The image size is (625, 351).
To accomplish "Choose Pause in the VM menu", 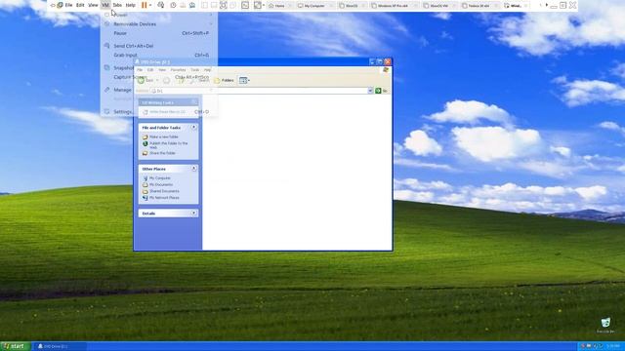I will (159, 33).
